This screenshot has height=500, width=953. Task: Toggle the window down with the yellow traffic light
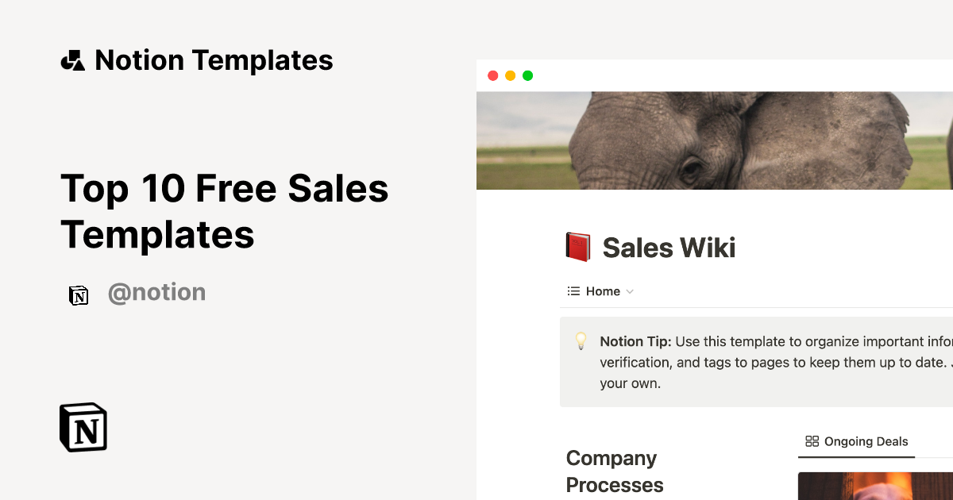pos(510,75)
